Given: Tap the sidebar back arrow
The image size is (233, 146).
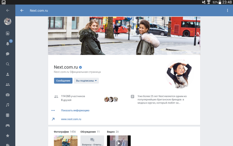Looking at the screenshot, I should [8, 10].
